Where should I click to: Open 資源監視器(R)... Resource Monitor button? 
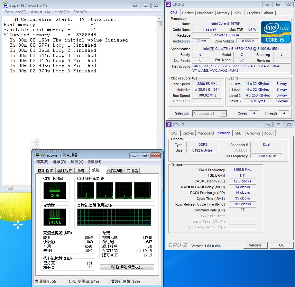[x=127, y=267]
